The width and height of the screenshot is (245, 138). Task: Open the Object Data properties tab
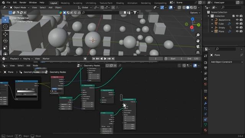tap(206, 125)
